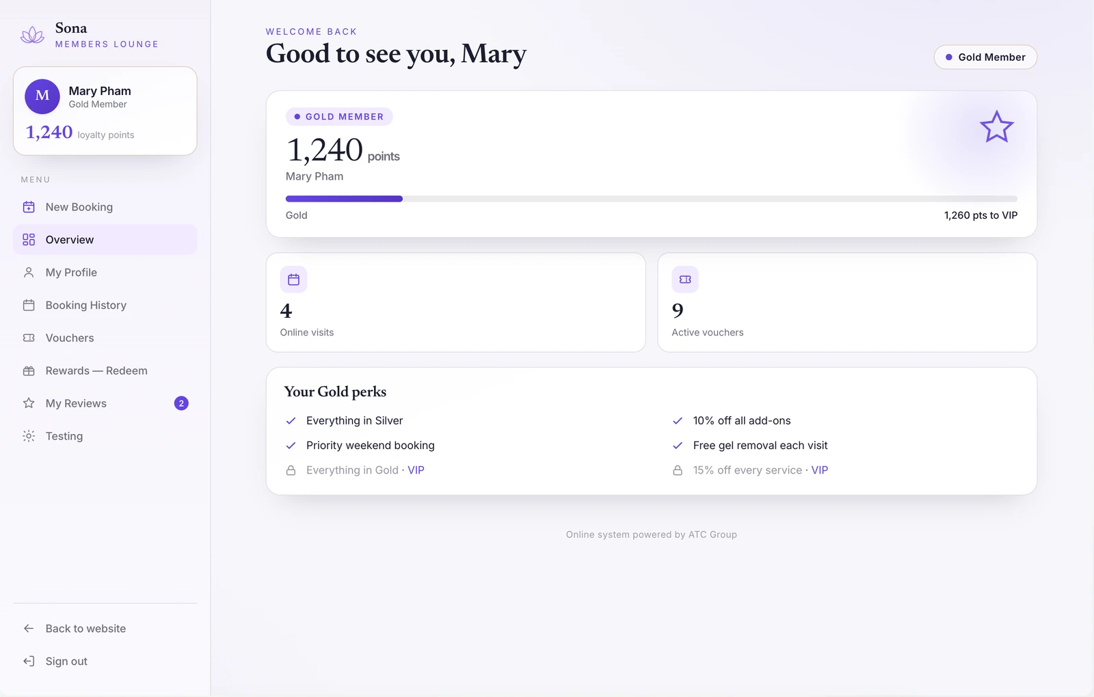Click the VIP link after Everything in Gold
This screenshot has width=1094, height=697.
pos(416,470)
